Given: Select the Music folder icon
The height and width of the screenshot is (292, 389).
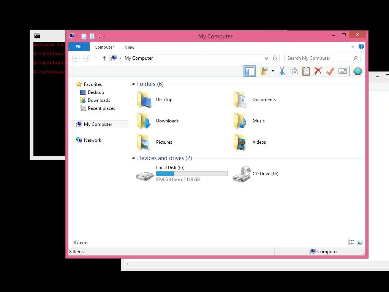Looking at the screenshot, I should [240, 121].
